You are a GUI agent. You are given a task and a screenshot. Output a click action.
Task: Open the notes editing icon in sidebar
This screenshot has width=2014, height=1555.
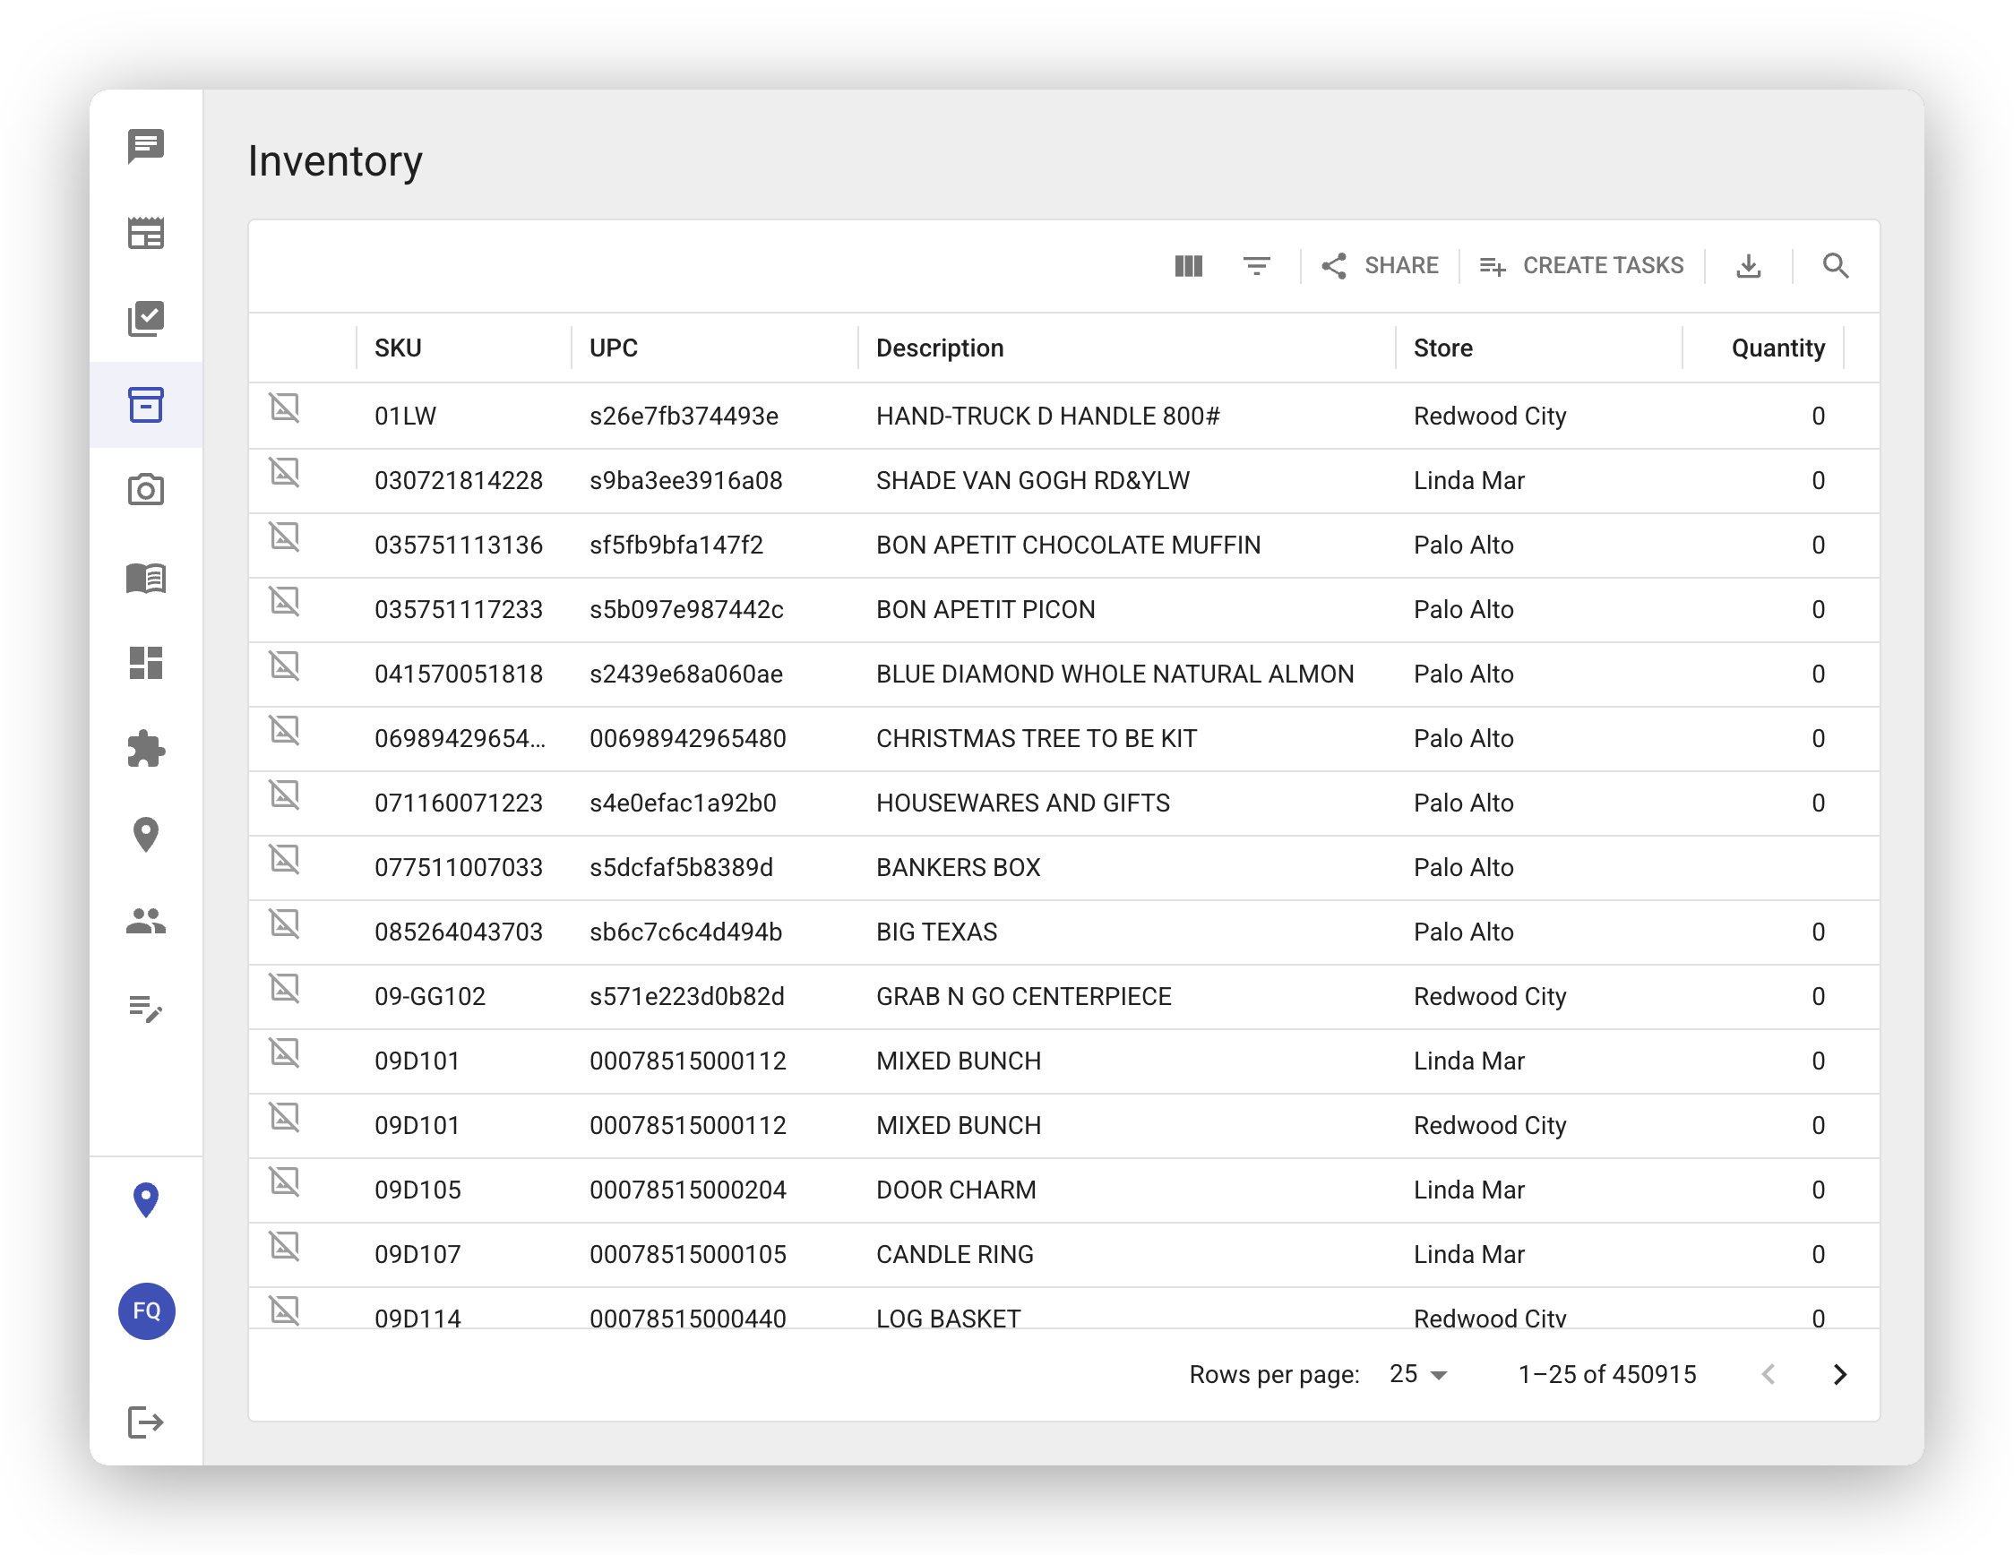pos(146,1012)
